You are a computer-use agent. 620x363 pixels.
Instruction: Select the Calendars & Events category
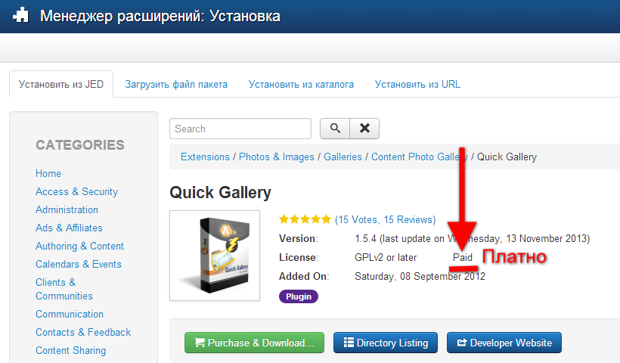click(x=79, y=264)
